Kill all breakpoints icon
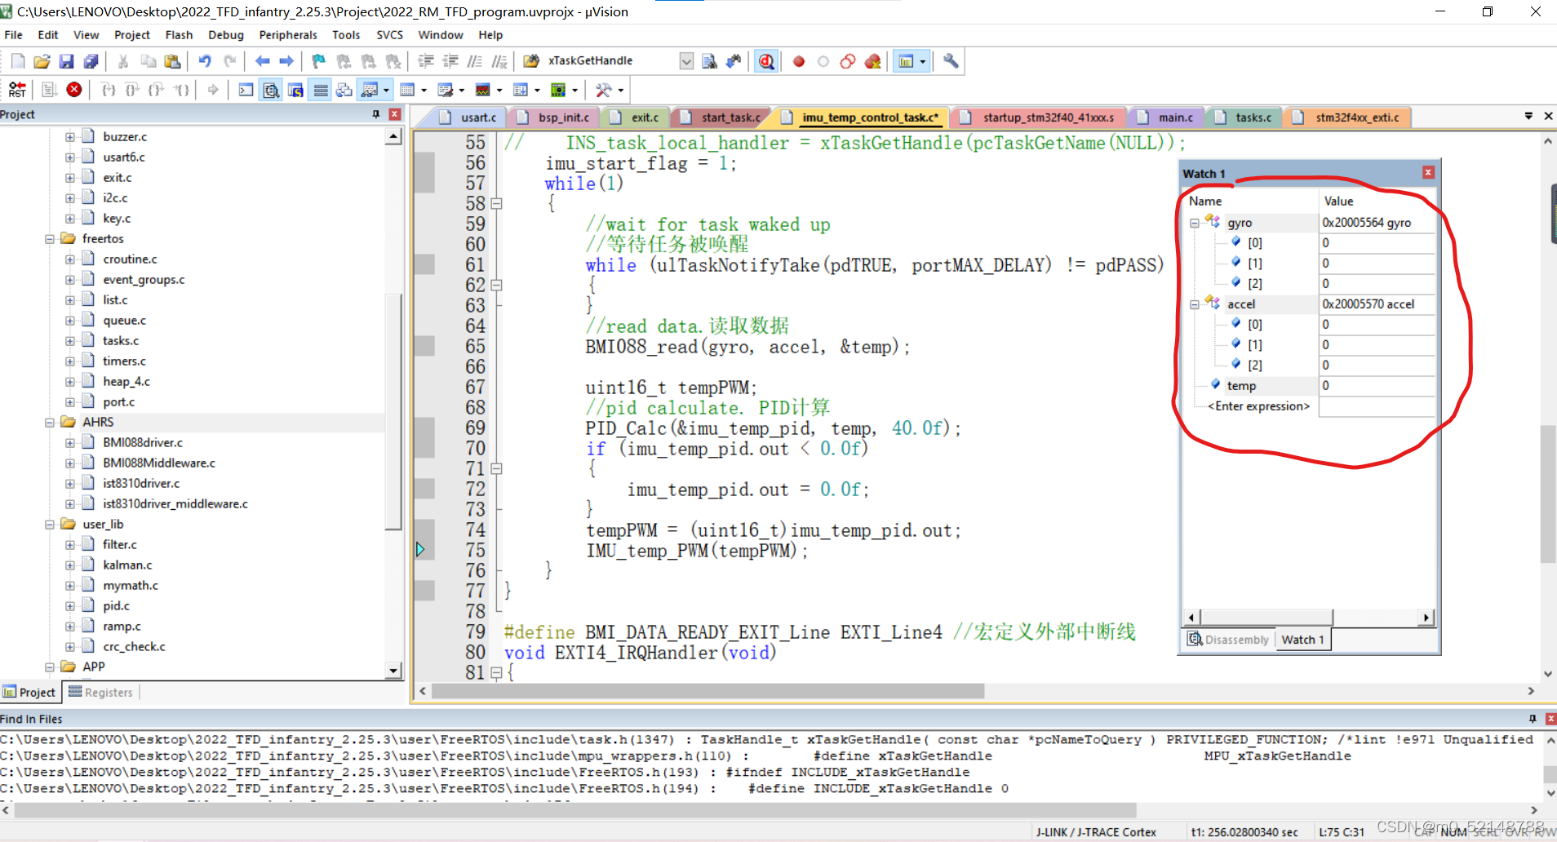Image resolution: width=1557 pixels, height=842 pixels. coord(872,61)
